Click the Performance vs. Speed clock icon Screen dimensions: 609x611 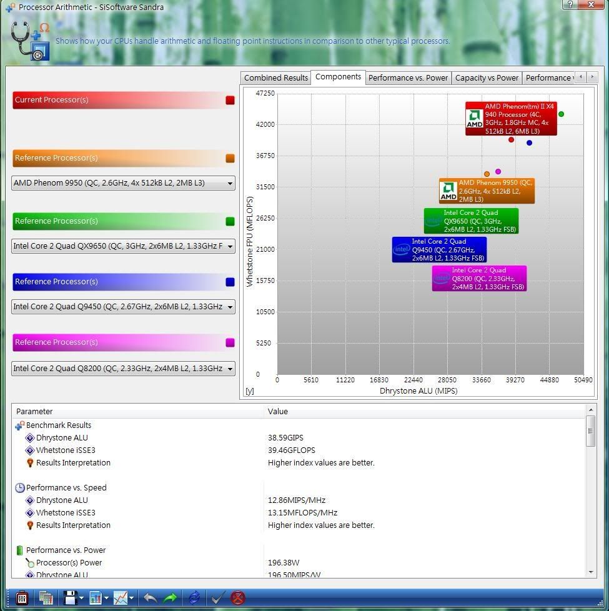[20, 488]
